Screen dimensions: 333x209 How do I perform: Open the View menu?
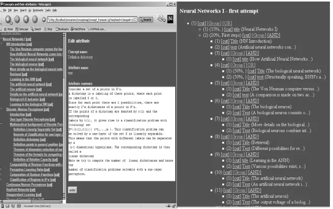point(16,10)
